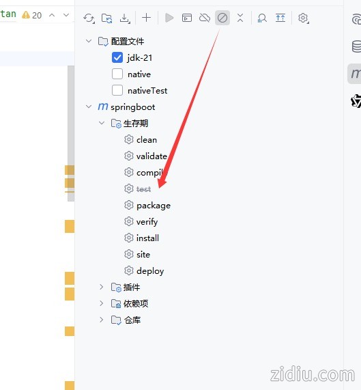361x390 pixels.
Task: Go to next highlighted error arrow
Action: point(66,15)
